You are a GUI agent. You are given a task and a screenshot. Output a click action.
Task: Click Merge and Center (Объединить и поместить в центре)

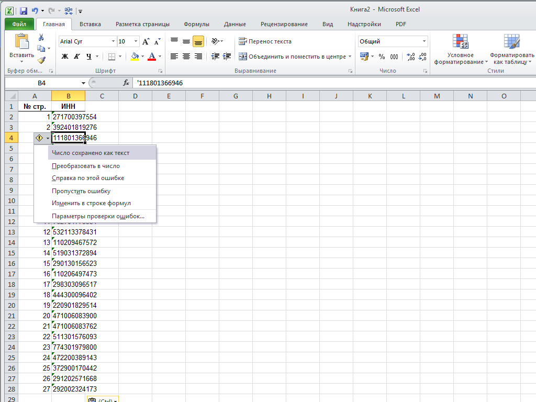click(x=292, y=57)
